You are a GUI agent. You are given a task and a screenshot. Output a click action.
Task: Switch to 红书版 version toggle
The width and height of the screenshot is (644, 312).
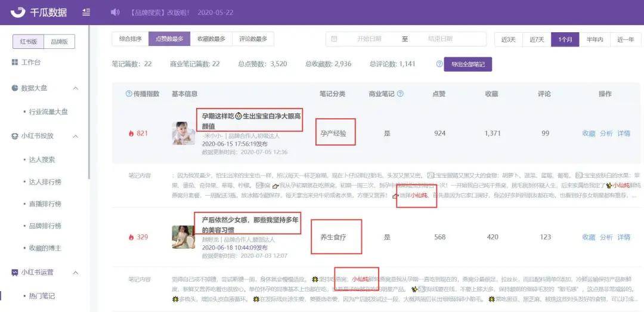coord(28,42)
